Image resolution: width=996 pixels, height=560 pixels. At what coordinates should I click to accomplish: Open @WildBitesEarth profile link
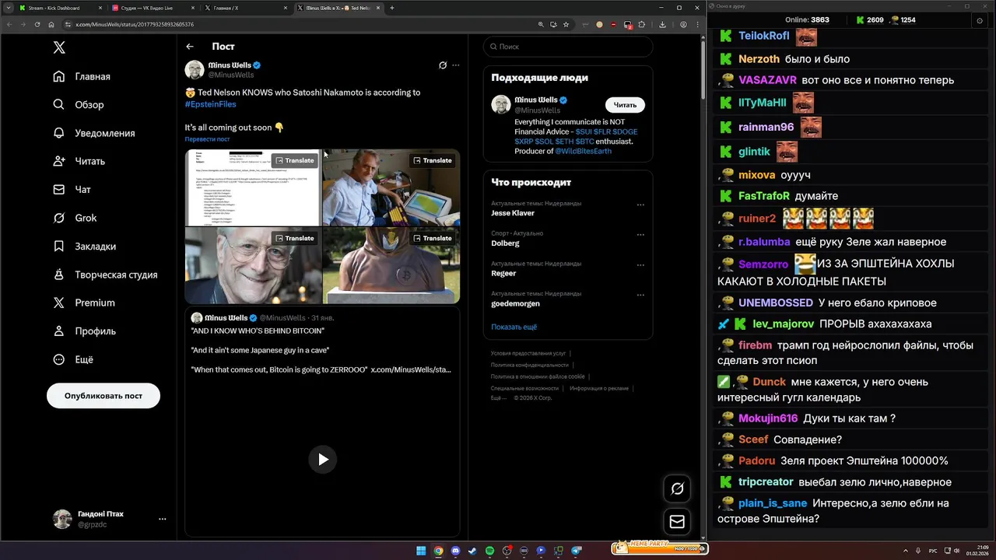point(583,151)
